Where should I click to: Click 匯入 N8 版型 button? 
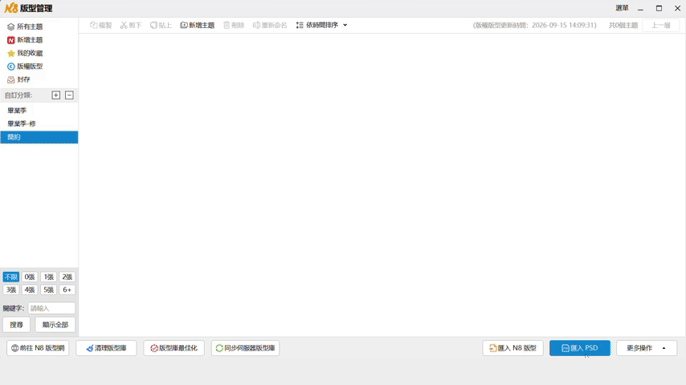[512, 348]
